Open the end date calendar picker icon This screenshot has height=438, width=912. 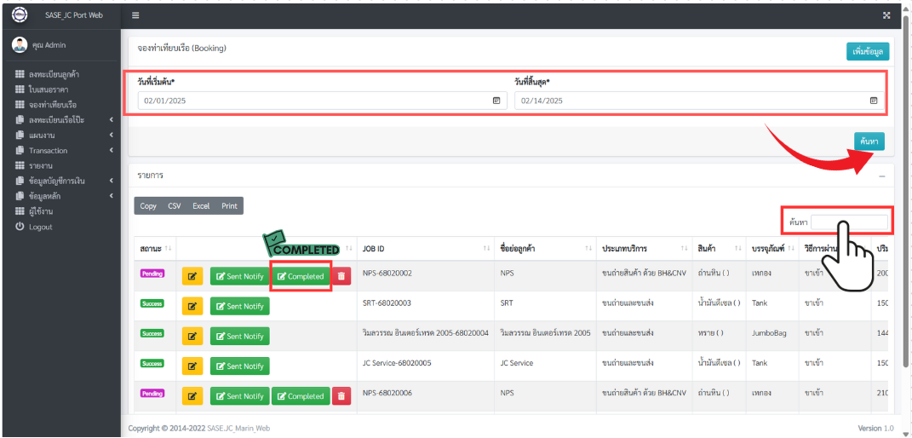tap(873, 101)
